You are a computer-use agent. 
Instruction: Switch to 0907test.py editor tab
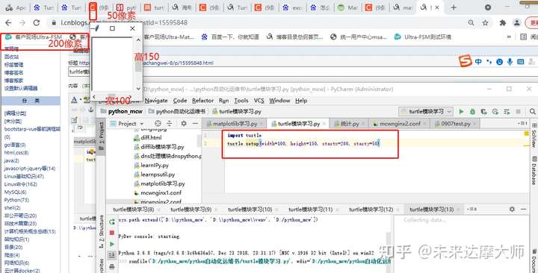click(x=455, y=124)
